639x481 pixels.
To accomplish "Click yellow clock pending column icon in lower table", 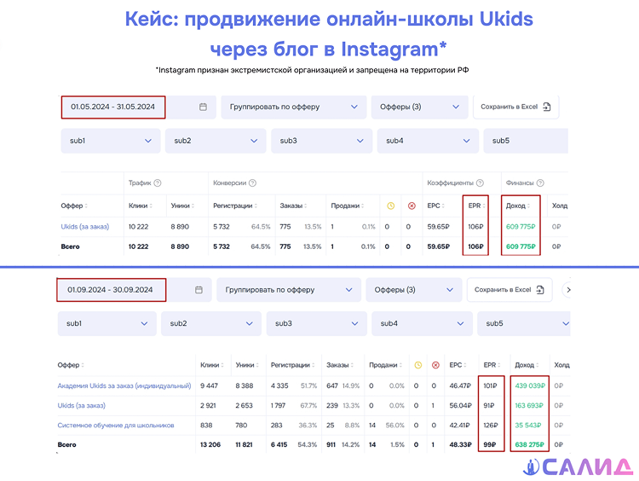I will pos(418,365).
